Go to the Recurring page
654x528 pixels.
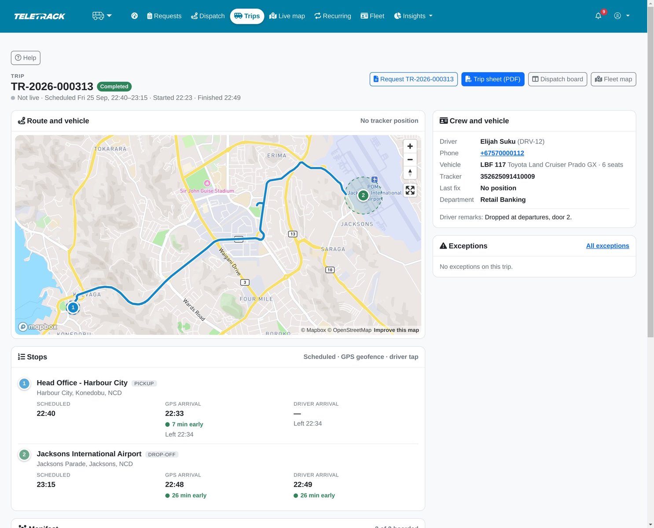click(x=333, y=16)
